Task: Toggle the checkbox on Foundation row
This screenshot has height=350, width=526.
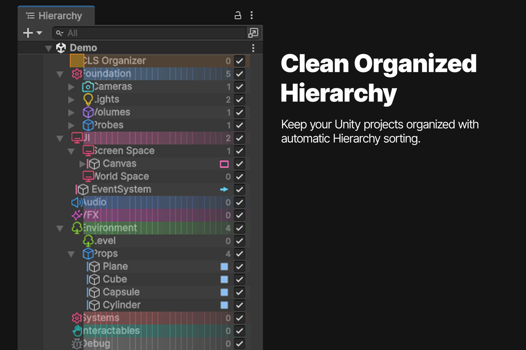Action: 239,74
